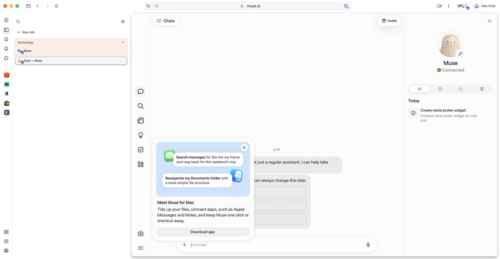Switch to the shield tab in Muse panel
The image size is (500, 259).
pyautogui.click(x=440, y=89)
